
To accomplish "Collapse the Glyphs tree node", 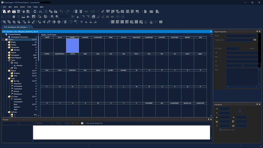I will point(4,40).
